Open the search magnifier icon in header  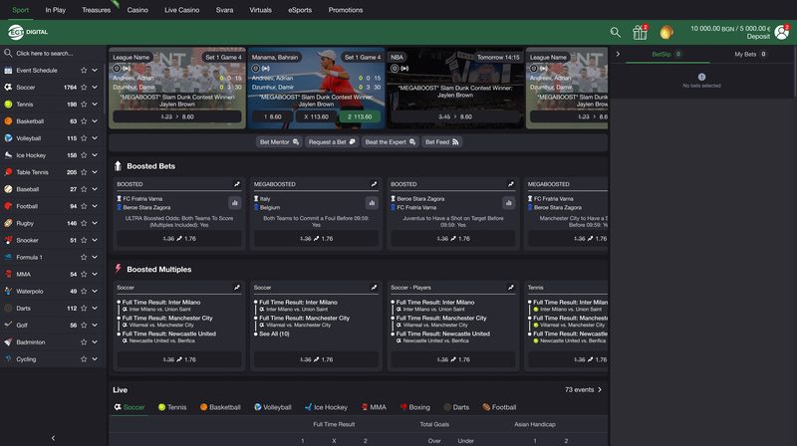point(615,33)
